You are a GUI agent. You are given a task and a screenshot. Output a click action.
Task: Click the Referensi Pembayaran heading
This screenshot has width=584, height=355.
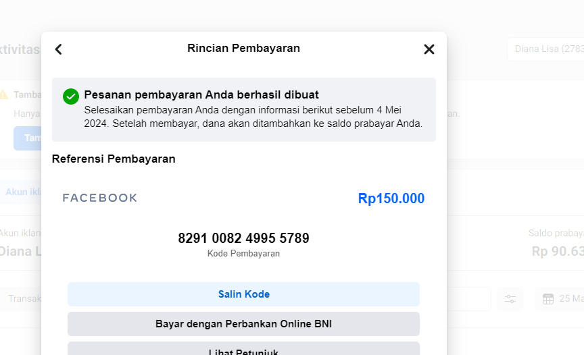click(114, 159)
